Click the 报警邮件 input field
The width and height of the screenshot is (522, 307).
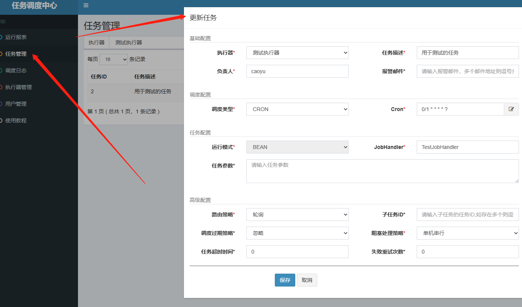click(467, 71)
